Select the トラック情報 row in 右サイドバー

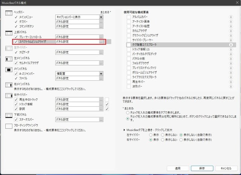26,104
